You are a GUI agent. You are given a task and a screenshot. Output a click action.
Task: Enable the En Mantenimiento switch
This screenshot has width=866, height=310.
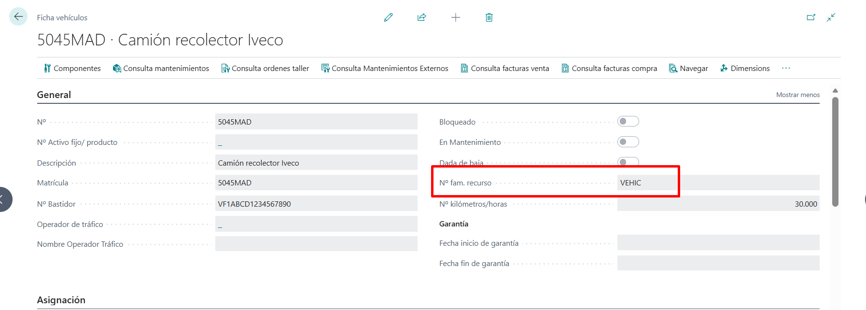(x=628, y=141)
